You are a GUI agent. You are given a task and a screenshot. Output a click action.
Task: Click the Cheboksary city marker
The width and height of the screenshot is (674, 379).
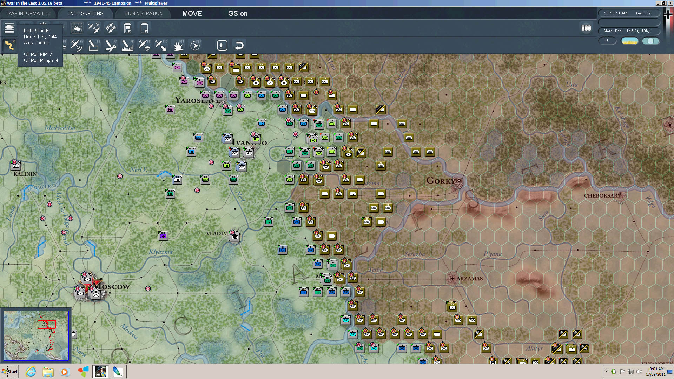point(620,194)
